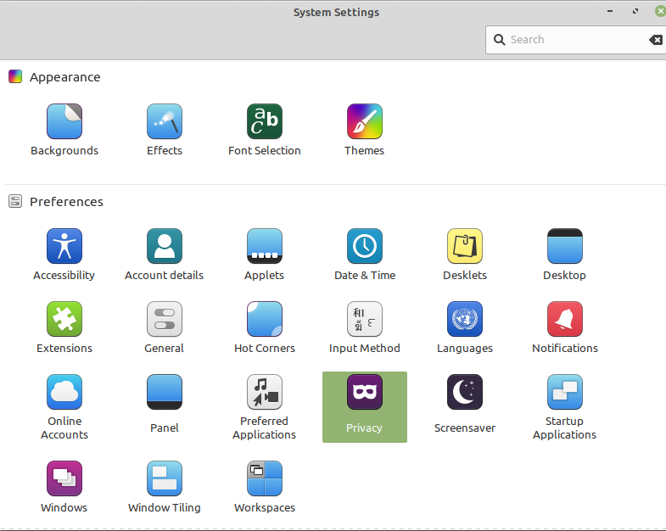Open Account details settings
The image size is (666, 531).
tap(165, 247)
